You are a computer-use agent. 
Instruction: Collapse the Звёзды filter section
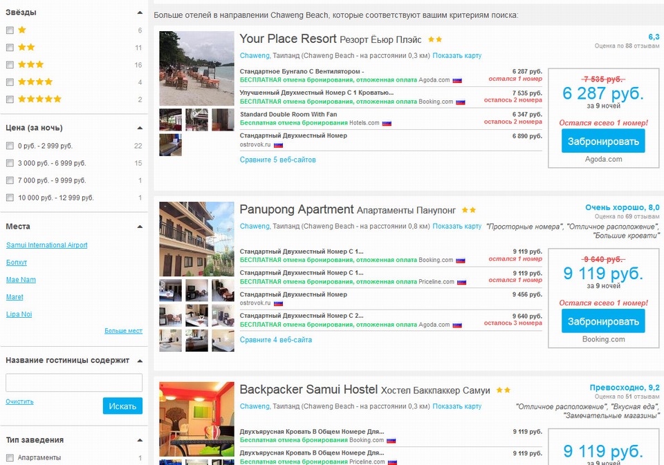[140, 12]
